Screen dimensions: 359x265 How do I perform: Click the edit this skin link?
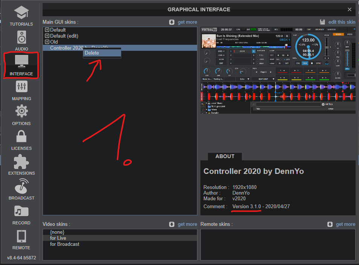pyautogui.click(x=342, y=22)
